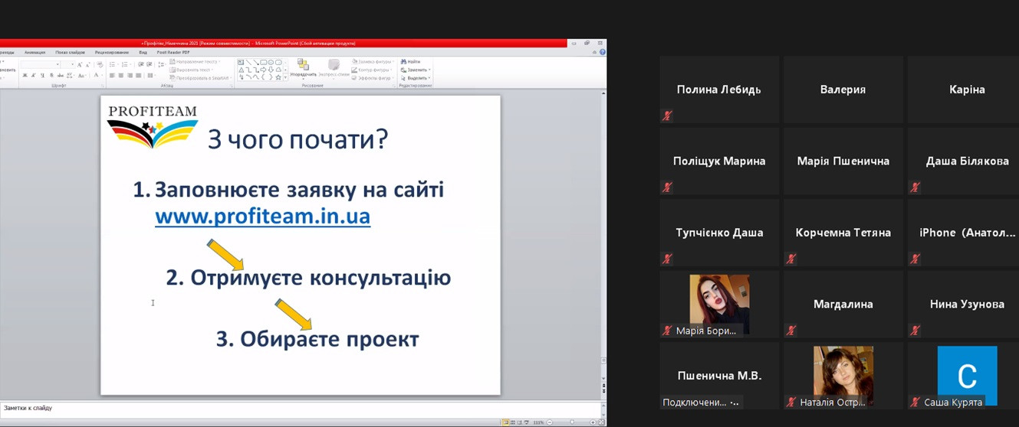The width and height of the screenshot is (1019, 427).
Task: Decrease font size with the small A icon
Action: click(x=87, y=64)
